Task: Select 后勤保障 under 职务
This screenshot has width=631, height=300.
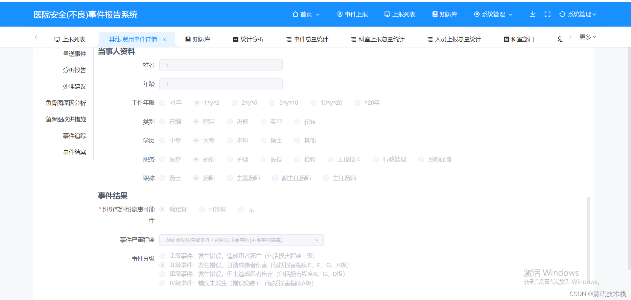Action: (421, 160)
